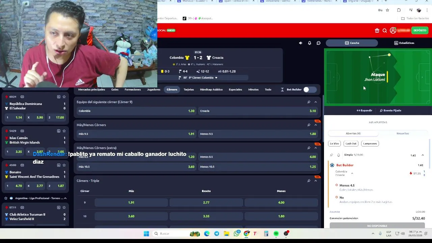Collapse the Simple bet slip entry
This screenshot has width=432, height=243.
(x=423, y=155)
